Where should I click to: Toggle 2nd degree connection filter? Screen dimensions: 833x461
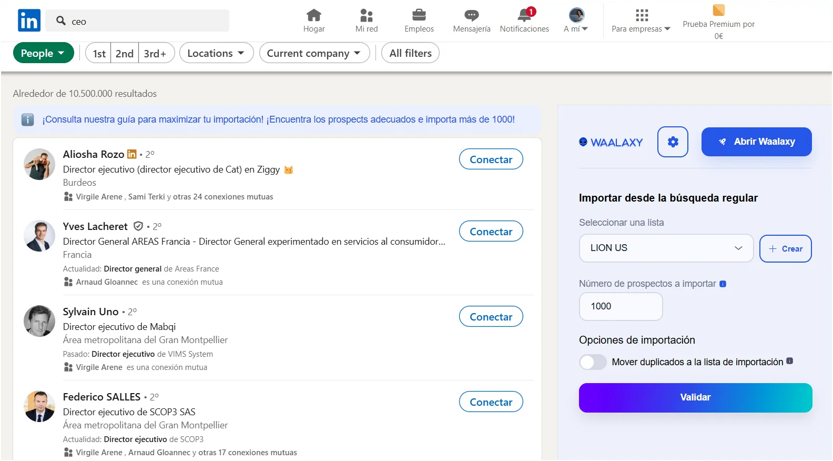pyautogui.click(x=125, y=53)
